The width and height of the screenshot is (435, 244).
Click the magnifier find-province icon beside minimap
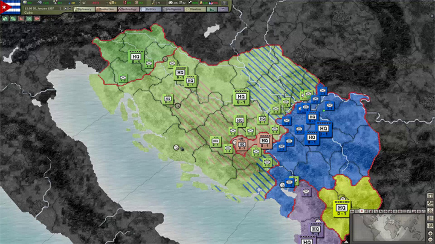point(430,225)
